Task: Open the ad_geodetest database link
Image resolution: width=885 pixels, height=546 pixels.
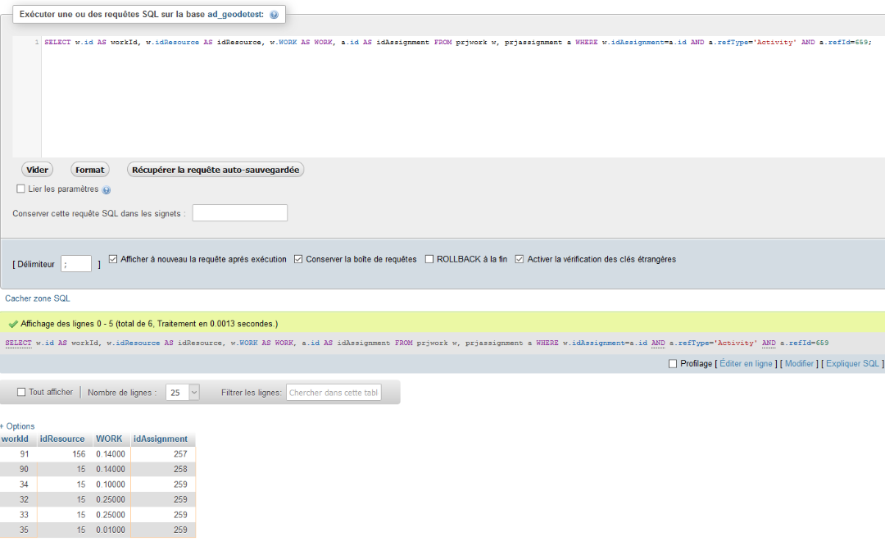Action: click(234, 14)
